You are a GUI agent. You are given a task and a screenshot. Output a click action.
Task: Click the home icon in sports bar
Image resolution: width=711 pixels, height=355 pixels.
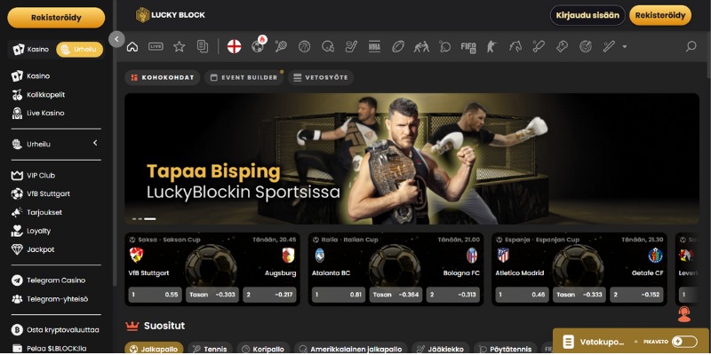tap(132, 46)
